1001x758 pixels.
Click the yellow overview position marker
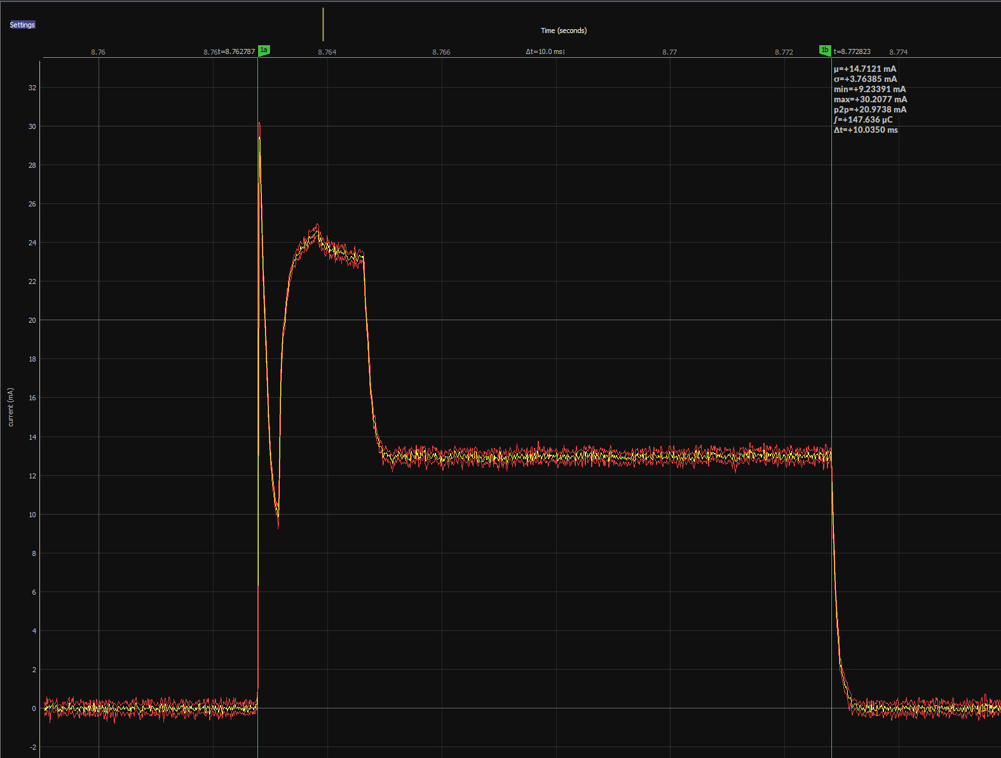pyautogui.click(x=323, y=24)
